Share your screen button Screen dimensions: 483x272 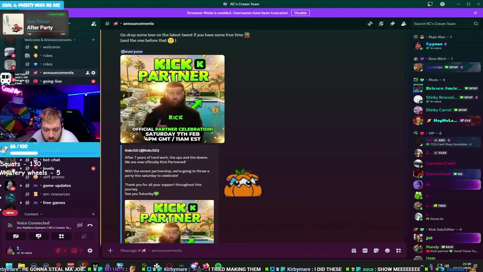tap(38, 236)
